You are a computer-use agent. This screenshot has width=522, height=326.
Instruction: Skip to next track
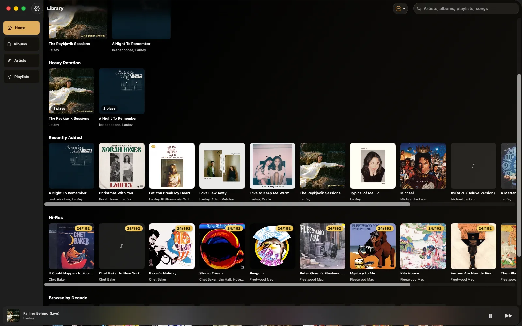pyautogui.click(x=508, y=316)
